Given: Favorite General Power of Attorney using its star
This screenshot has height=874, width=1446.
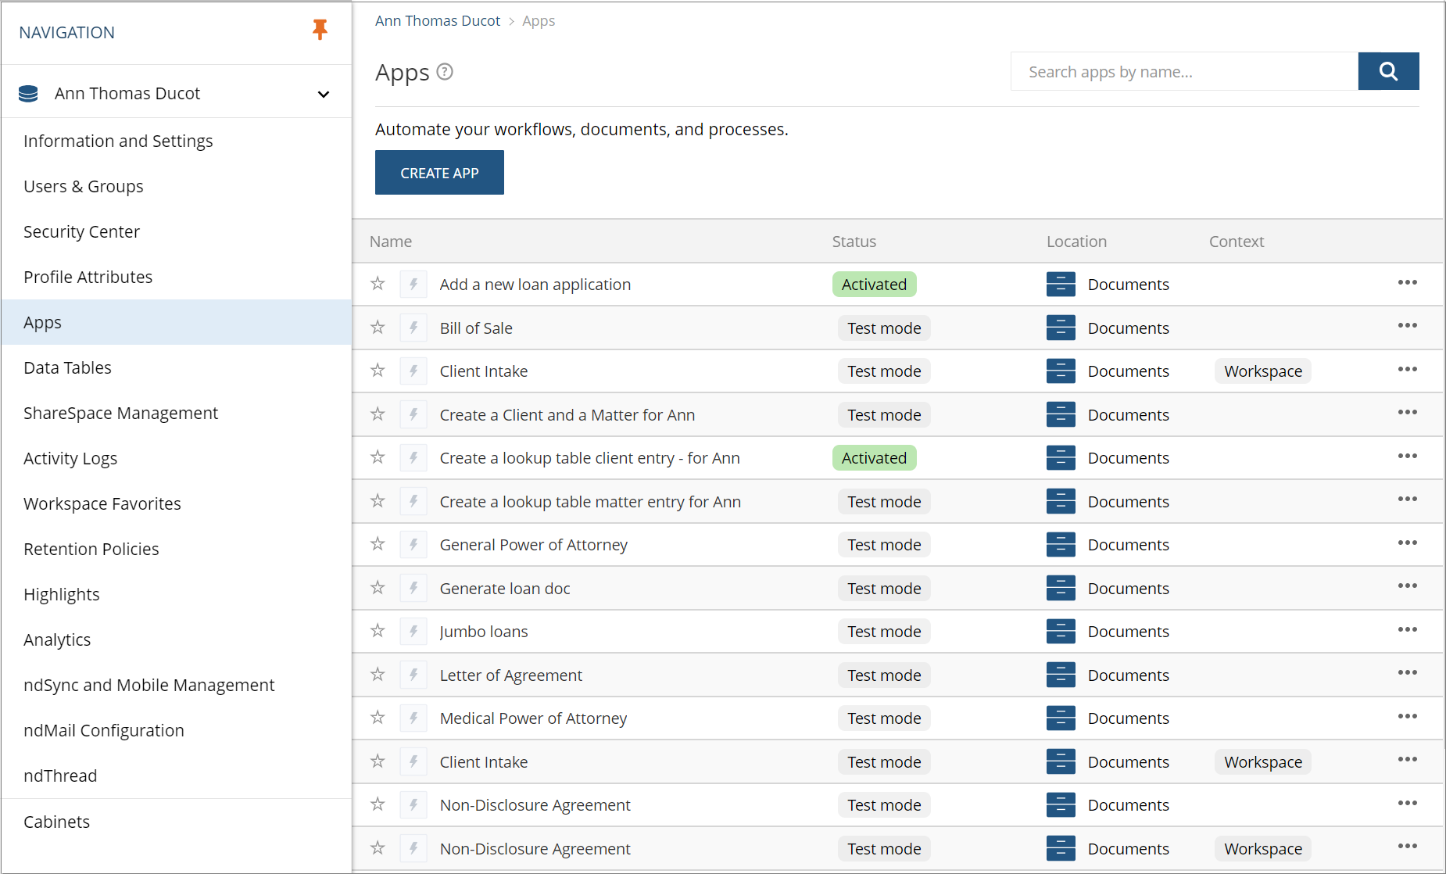Looking at the screenshot, I should coord(378,544).
